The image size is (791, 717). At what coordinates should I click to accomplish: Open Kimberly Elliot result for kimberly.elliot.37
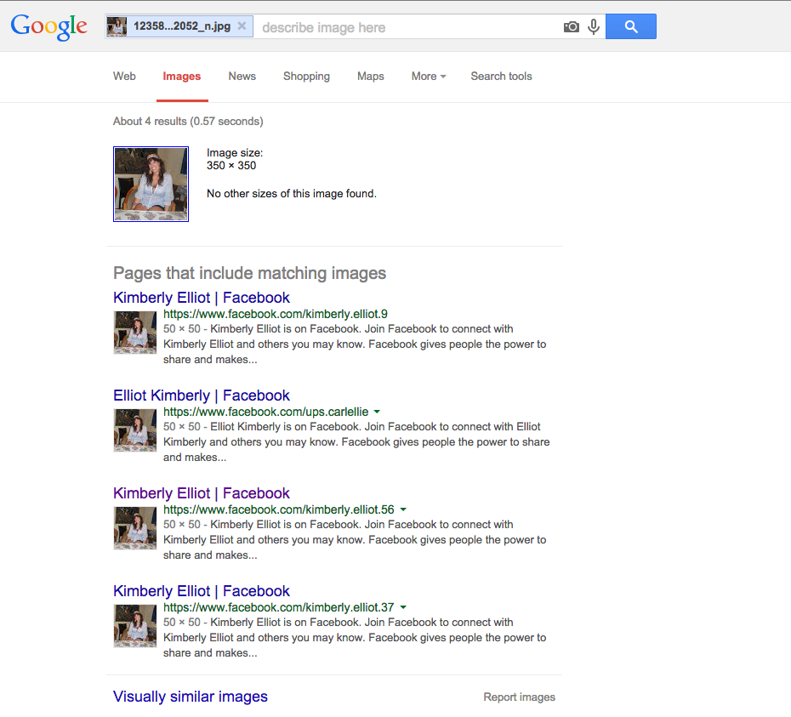(202, 591)
